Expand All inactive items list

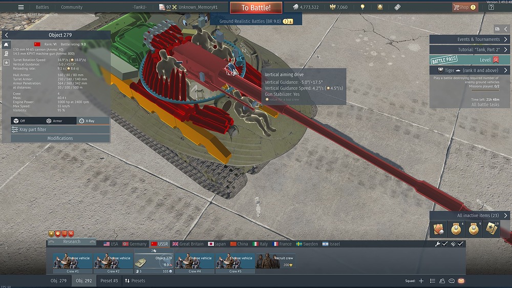pos(469,216)
